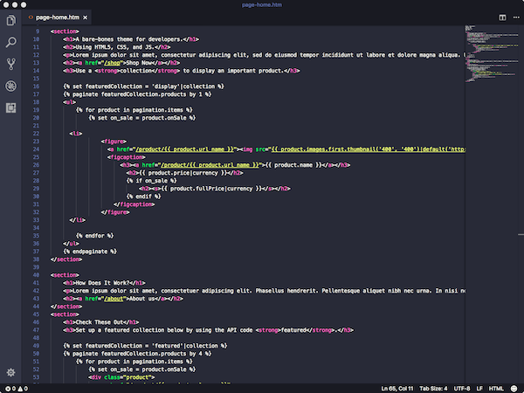This screenshot has width=524, height=393.
Task: Split the editor with the split icon
Action: click(x=502, y=17)
